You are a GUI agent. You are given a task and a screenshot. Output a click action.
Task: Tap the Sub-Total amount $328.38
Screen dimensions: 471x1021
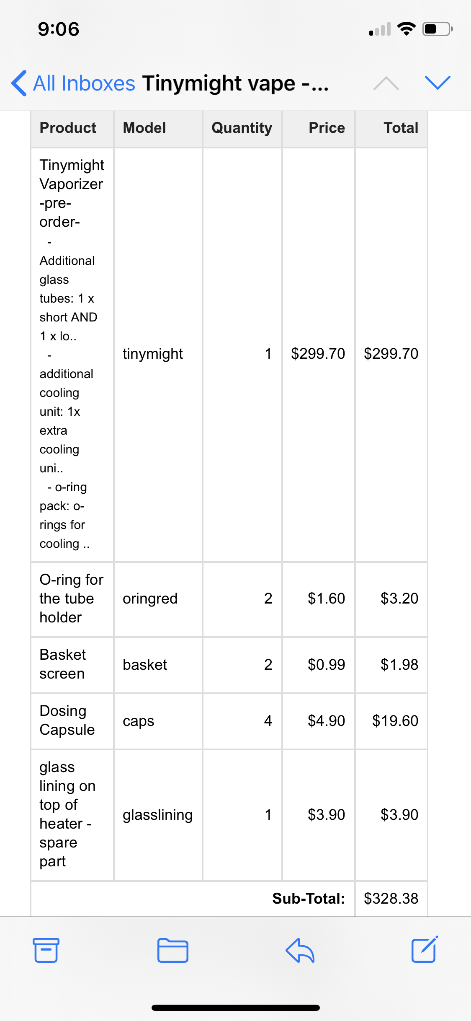(x=391, y=899)
